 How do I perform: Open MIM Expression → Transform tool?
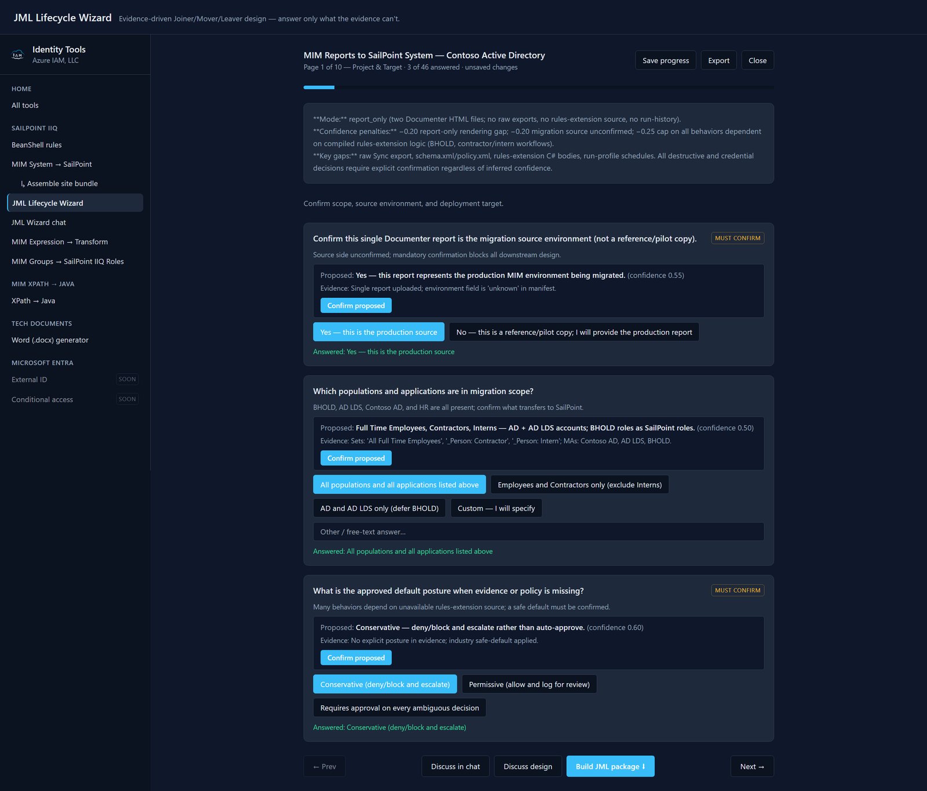60,242
